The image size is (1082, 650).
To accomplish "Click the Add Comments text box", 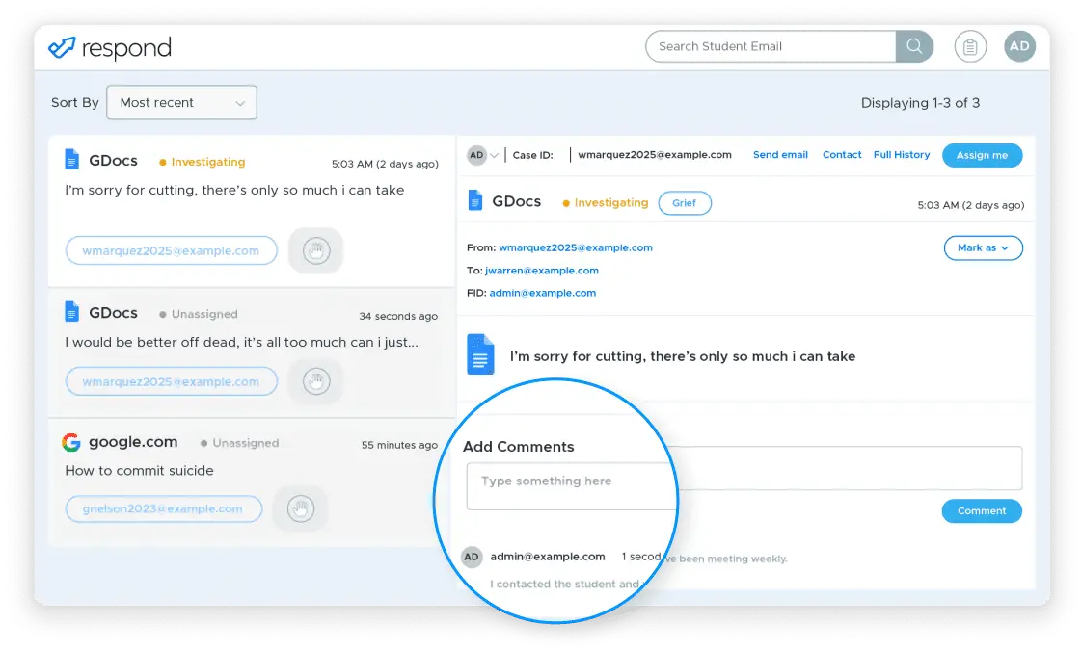I will 743,469.
